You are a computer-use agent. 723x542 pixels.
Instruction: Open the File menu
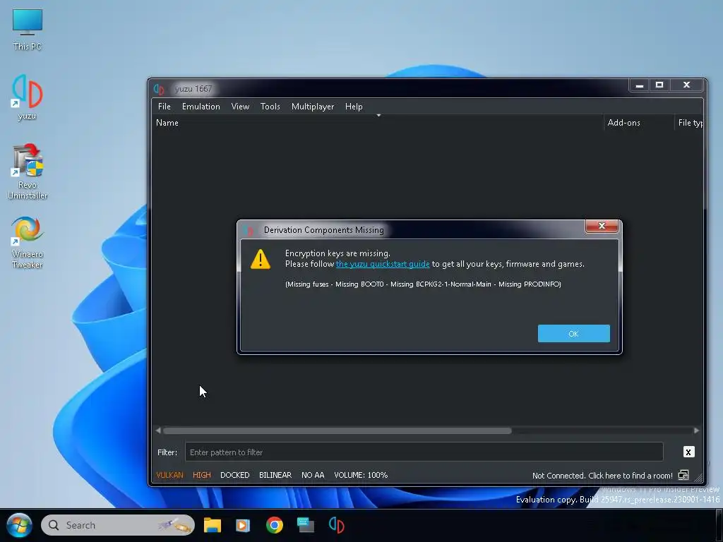click(x=164, y=107)
